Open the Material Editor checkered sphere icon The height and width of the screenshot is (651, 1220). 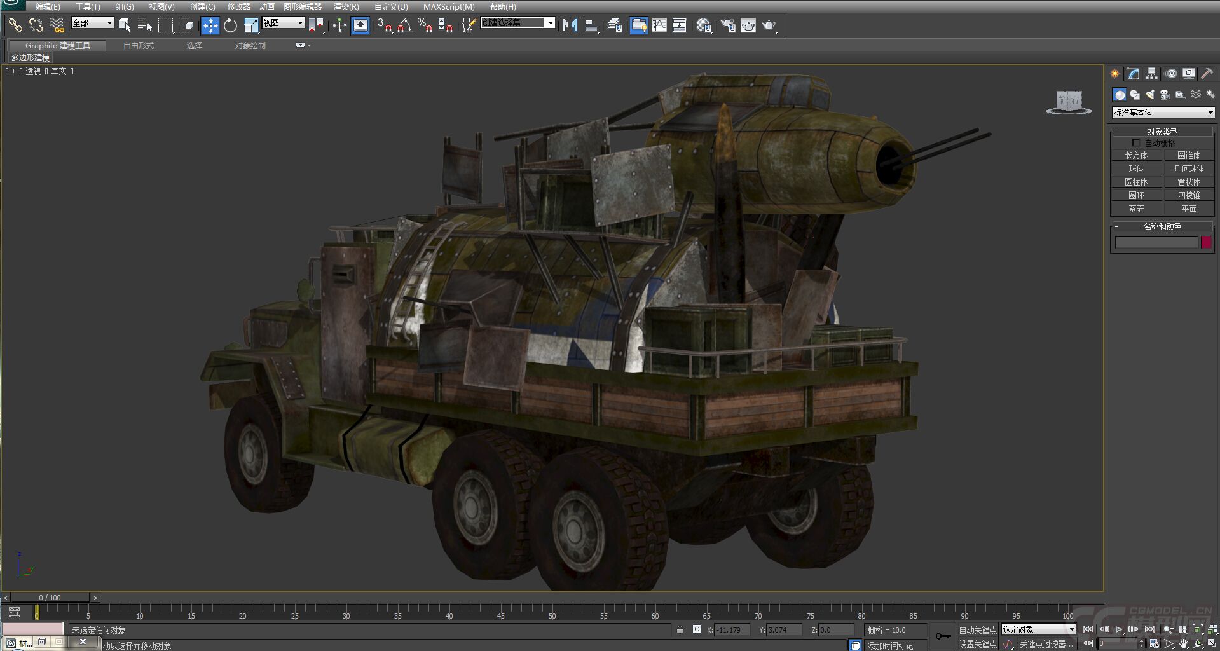click(703, 25)
